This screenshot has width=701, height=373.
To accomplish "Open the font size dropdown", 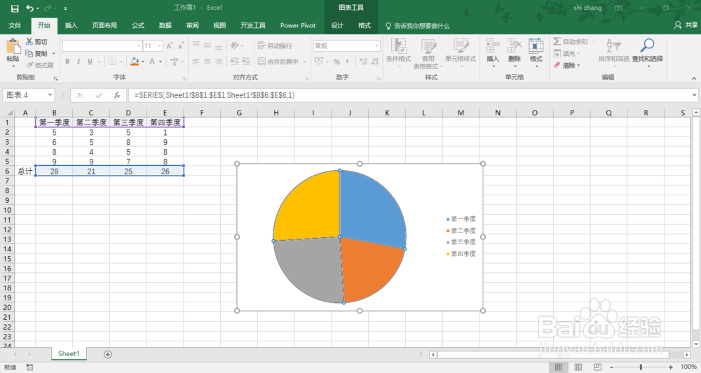I will coord(159,46).
